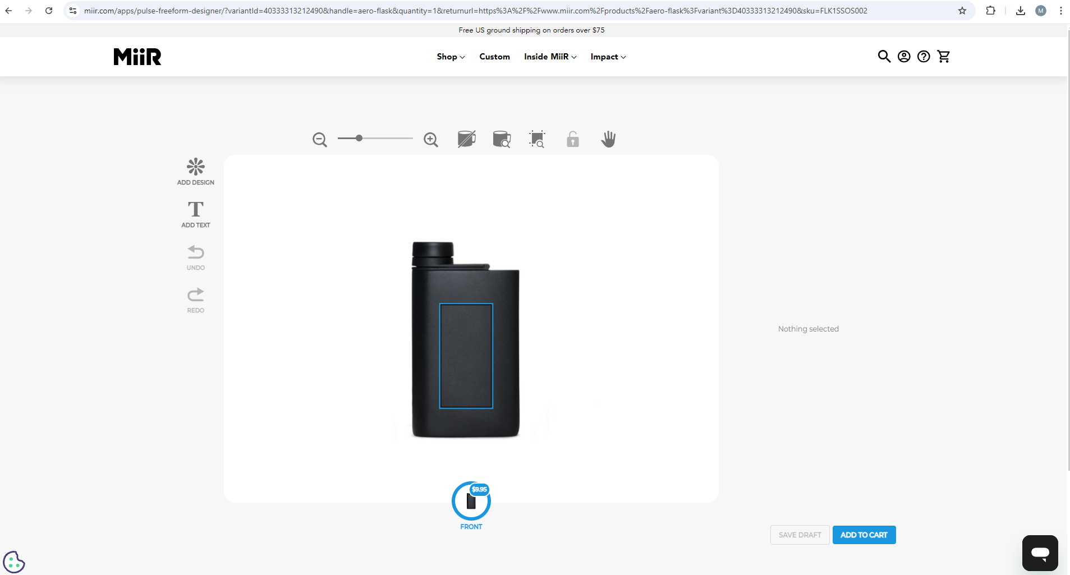The image size is (1070, 575).
Task: Zoom out of the design canvas
Action: (x=320, y=140)
